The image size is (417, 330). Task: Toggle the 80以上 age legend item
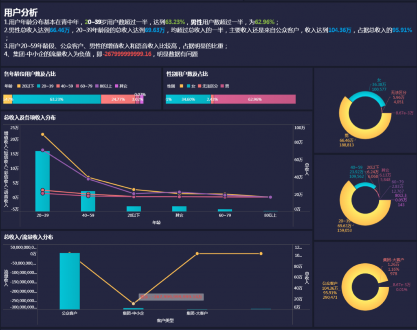pyautogui.click(x=104, y=86)
